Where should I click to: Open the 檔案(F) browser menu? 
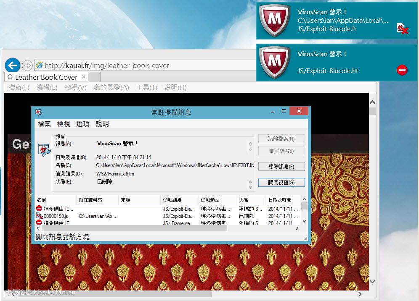coord(19,87)
